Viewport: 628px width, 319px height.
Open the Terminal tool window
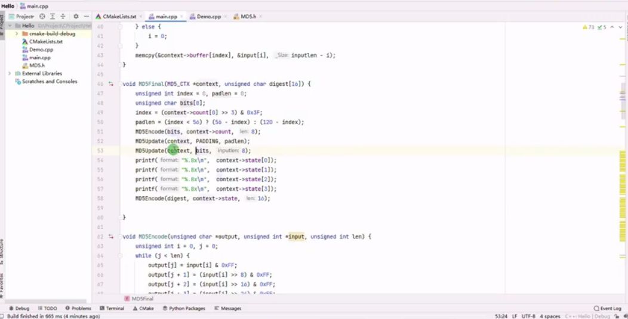click(x=112, y=309)
